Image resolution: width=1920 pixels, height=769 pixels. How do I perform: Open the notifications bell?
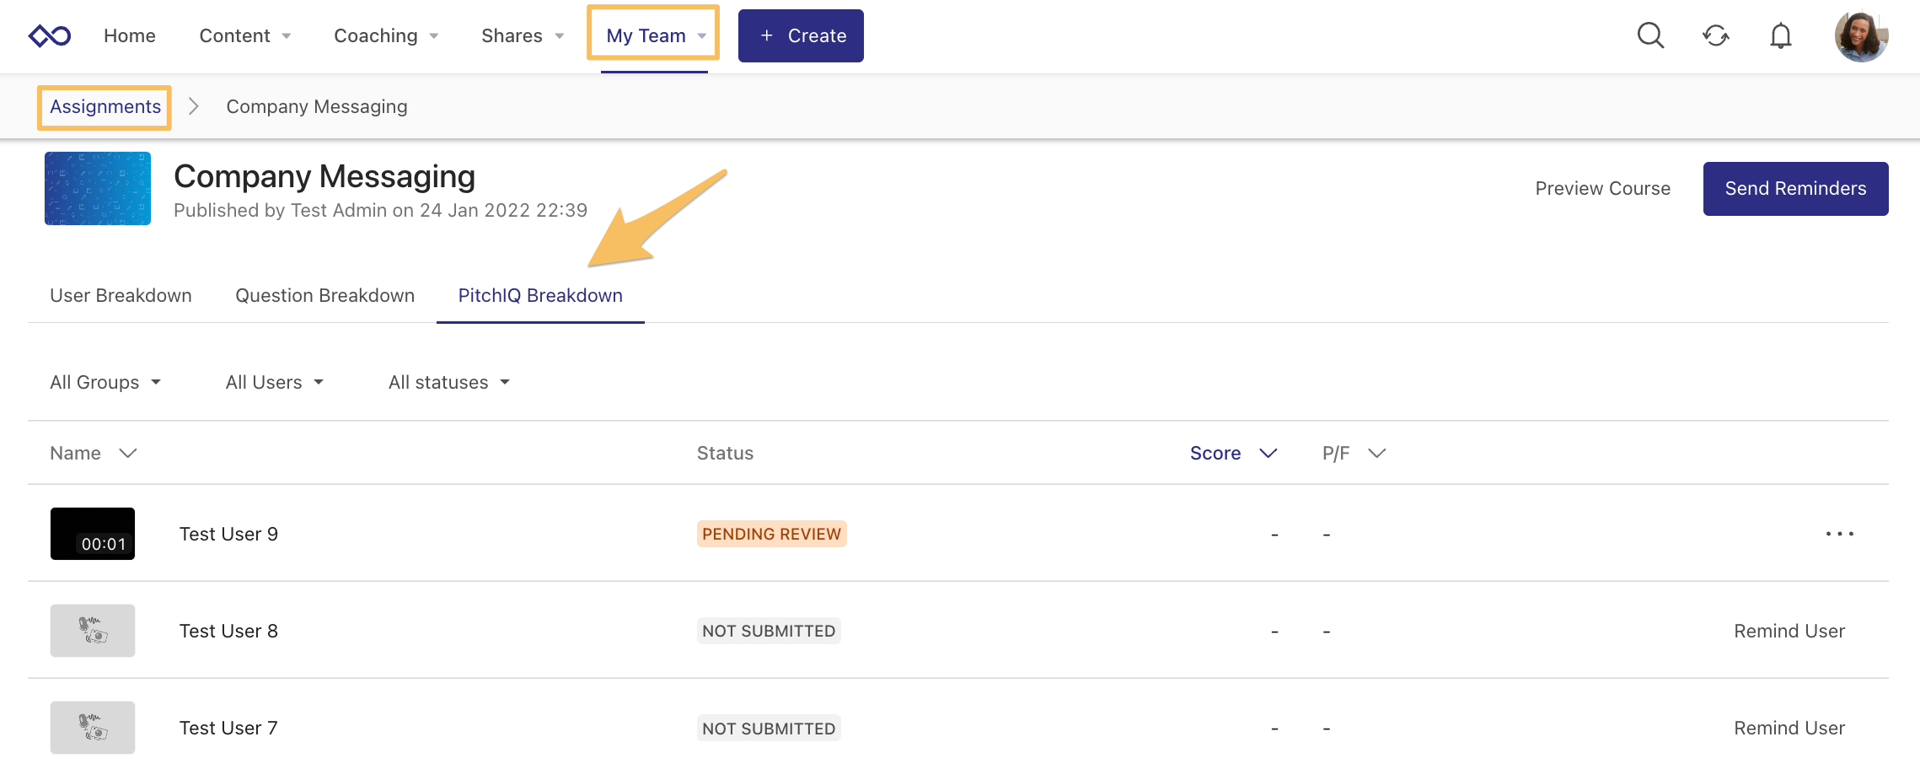(1780, 35)
